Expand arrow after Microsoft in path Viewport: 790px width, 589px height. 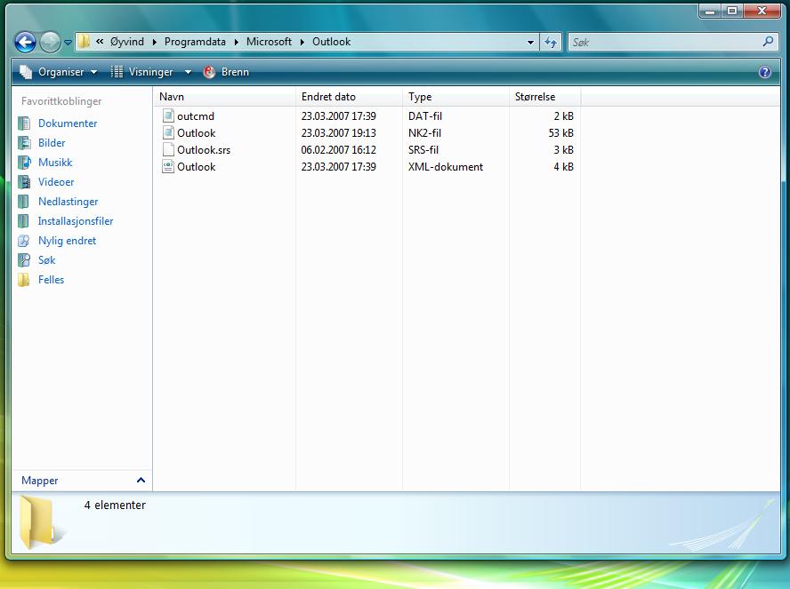(x=302, y=43)
